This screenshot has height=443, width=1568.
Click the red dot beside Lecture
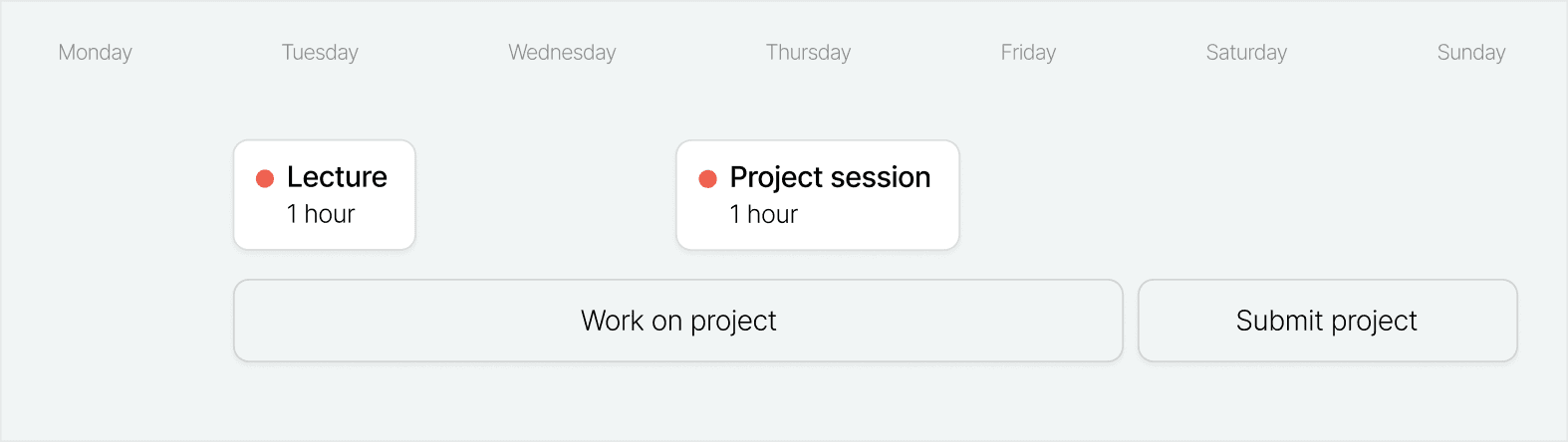click(265, 178)
